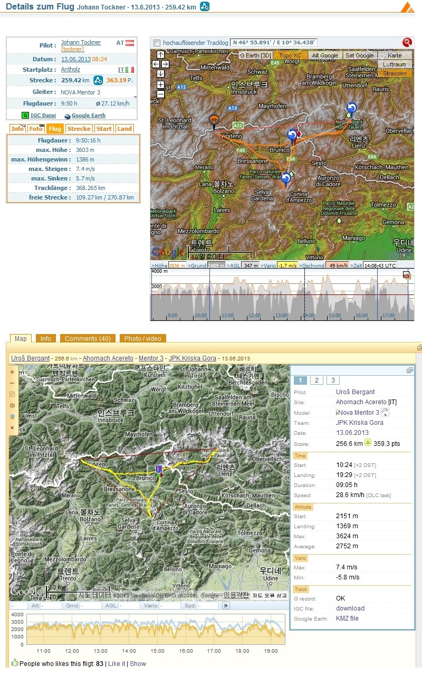Zoom in upper map with plus button
The height and width of the screenshot is (676, 422).
coord(160,84)
